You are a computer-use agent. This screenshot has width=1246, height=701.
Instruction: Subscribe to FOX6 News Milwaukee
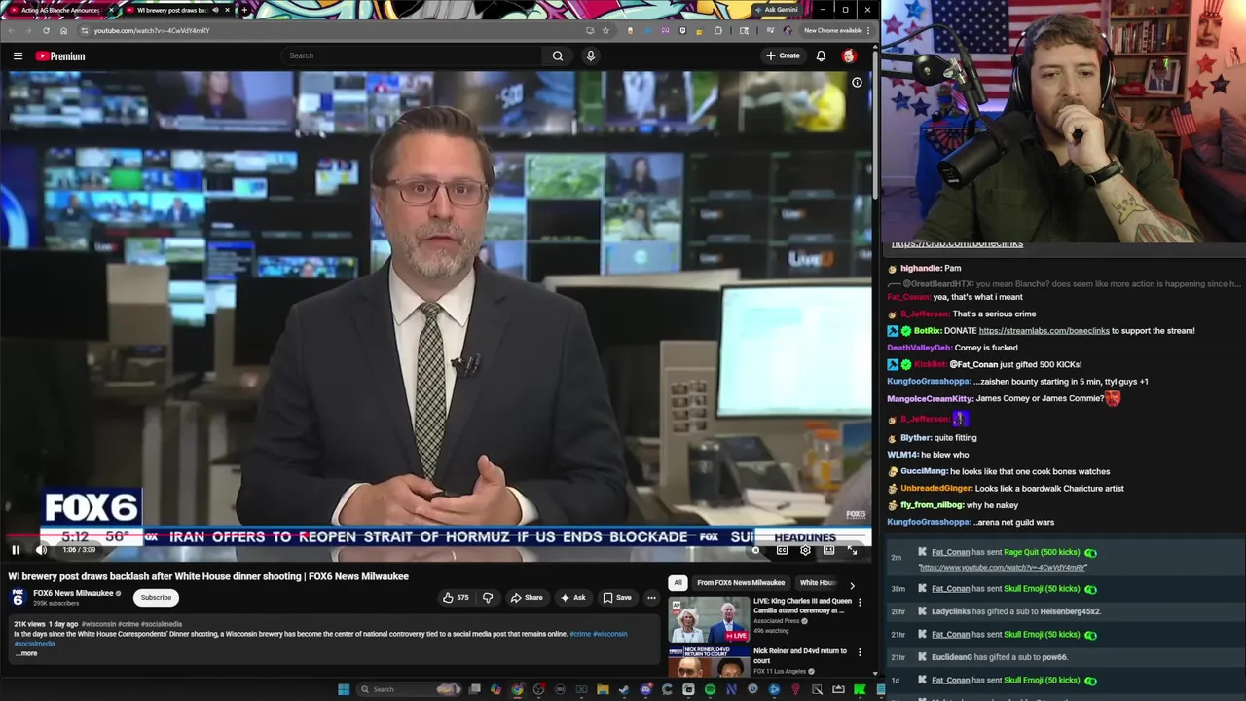point(156,598)
